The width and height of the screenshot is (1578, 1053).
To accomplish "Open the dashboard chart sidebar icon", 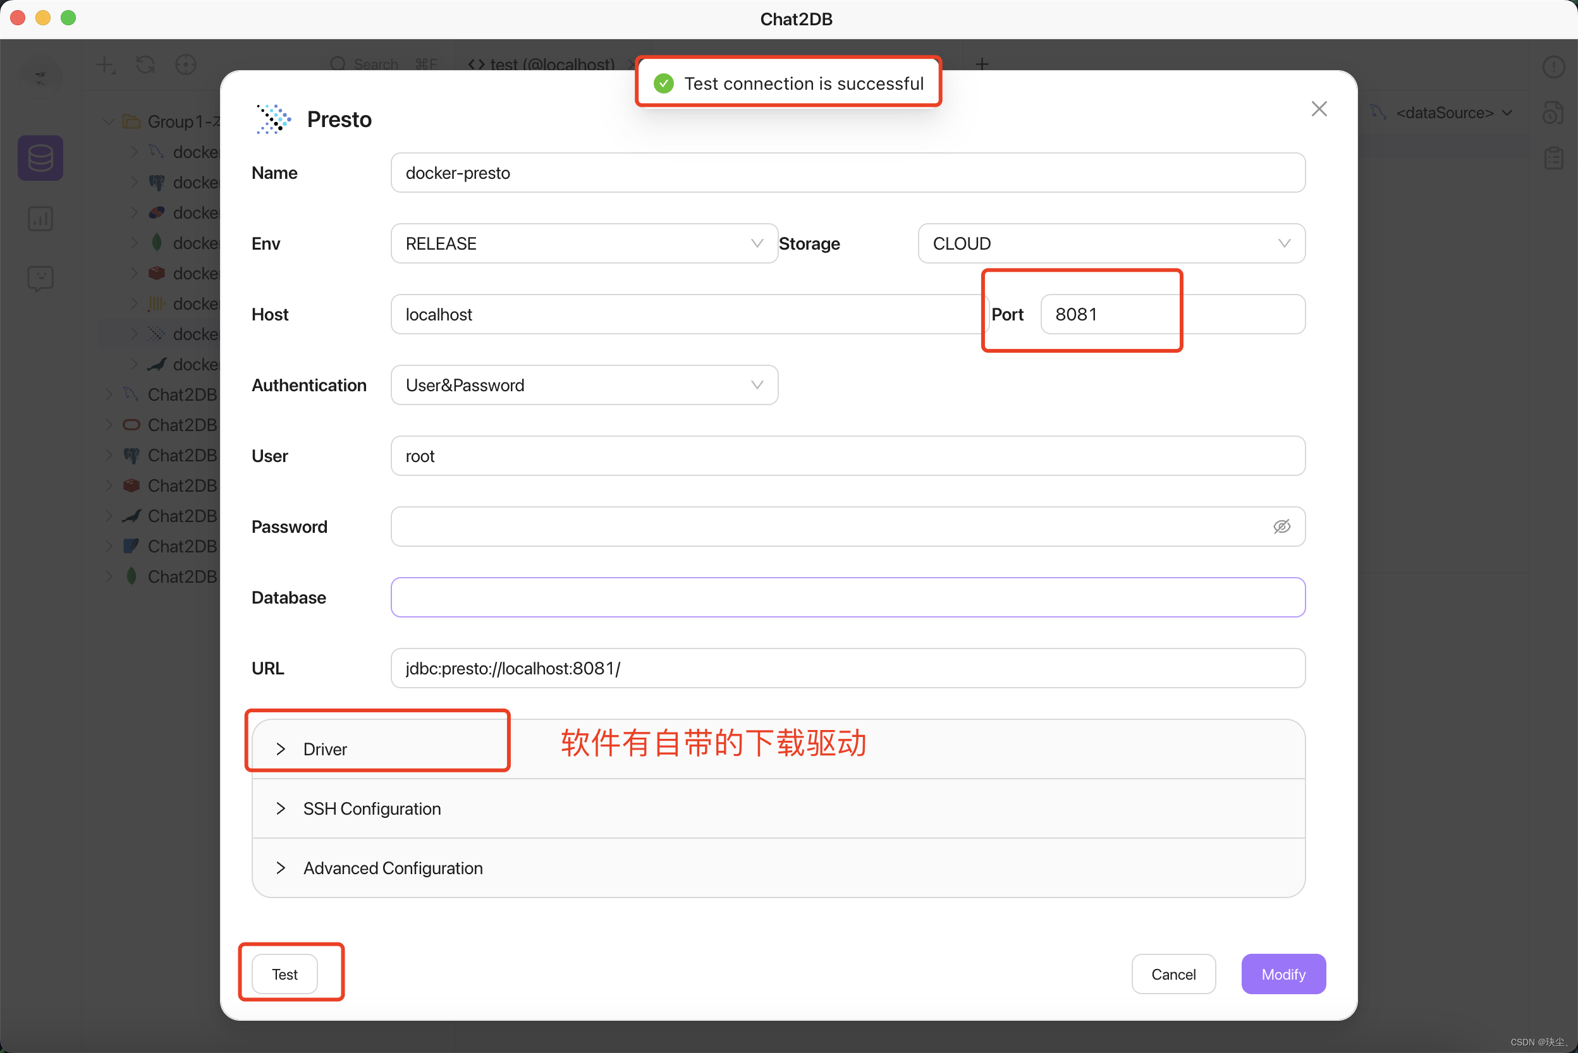I will point(40,218).
